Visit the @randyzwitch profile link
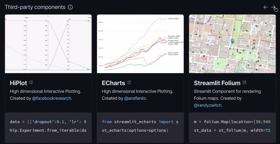The width and height of the screenshot is (280, 144). coord(208,105)
